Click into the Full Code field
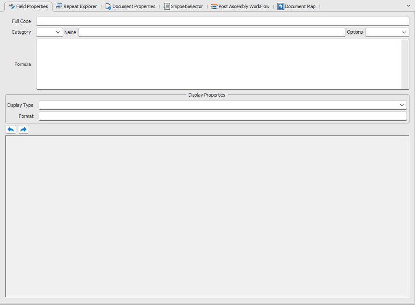 click(223, 21)
